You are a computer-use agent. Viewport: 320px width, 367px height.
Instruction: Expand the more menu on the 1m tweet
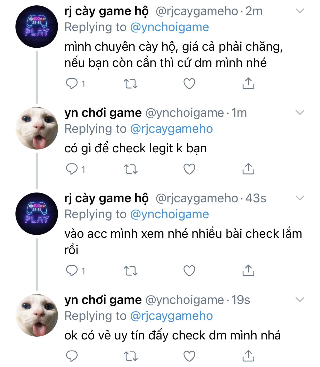(x=300, y=112)
